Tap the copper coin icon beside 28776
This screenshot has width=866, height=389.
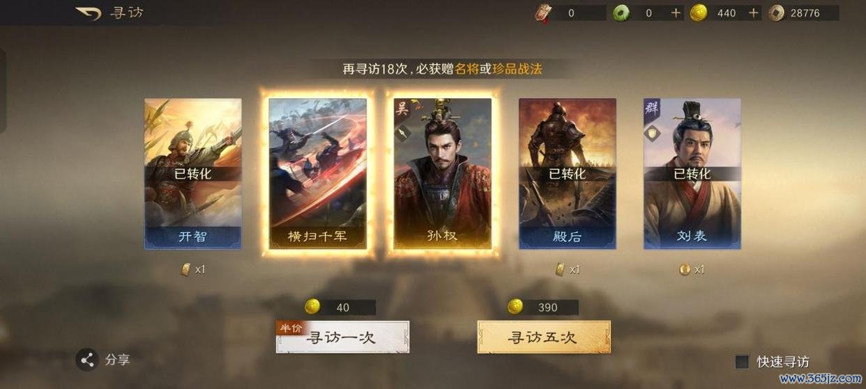pos(776,13)
